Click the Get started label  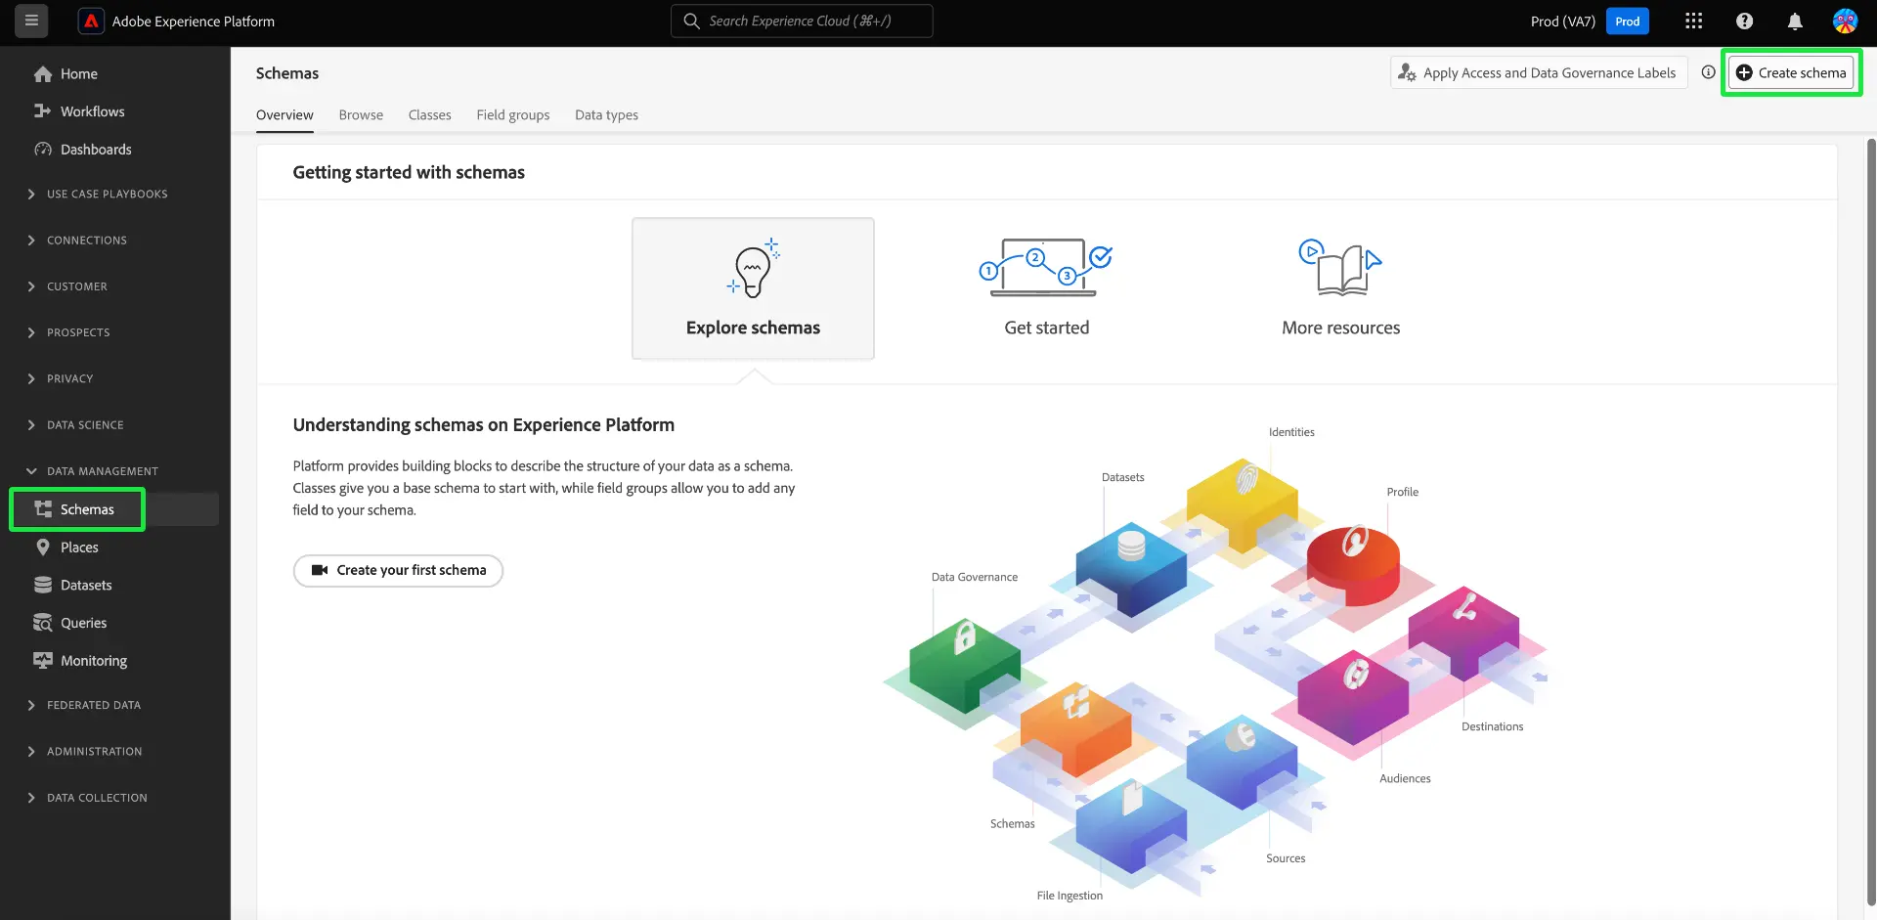(1046, 329)
